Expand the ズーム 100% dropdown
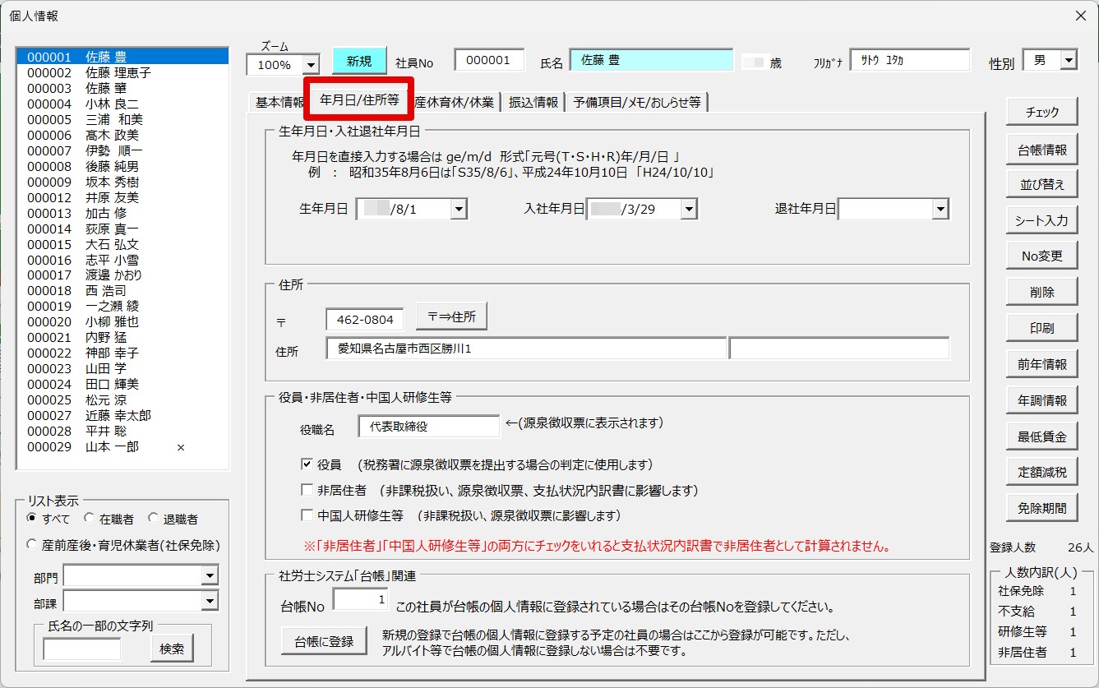Viewport: 1099px width, 688px height. click(311, 65)
